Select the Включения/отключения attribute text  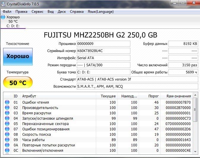tap(43, 151)
